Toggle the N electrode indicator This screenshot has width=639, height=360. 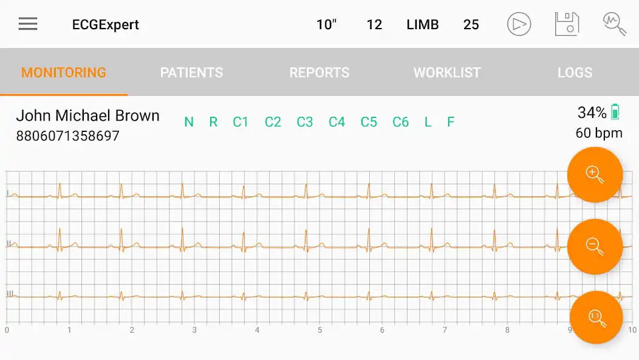(188, 122)
